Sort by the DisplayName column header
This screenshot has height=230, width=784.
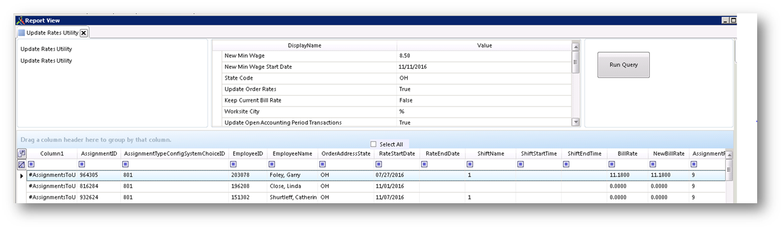pyautogui.click(x=304, y=45)
